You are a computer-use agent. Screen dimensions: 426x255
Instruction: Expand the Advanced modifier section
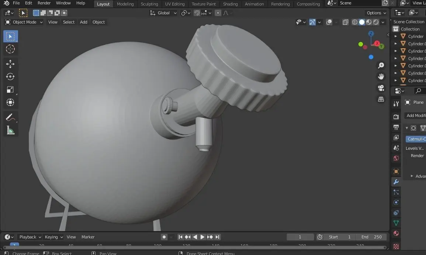click(x=412, y=176)
